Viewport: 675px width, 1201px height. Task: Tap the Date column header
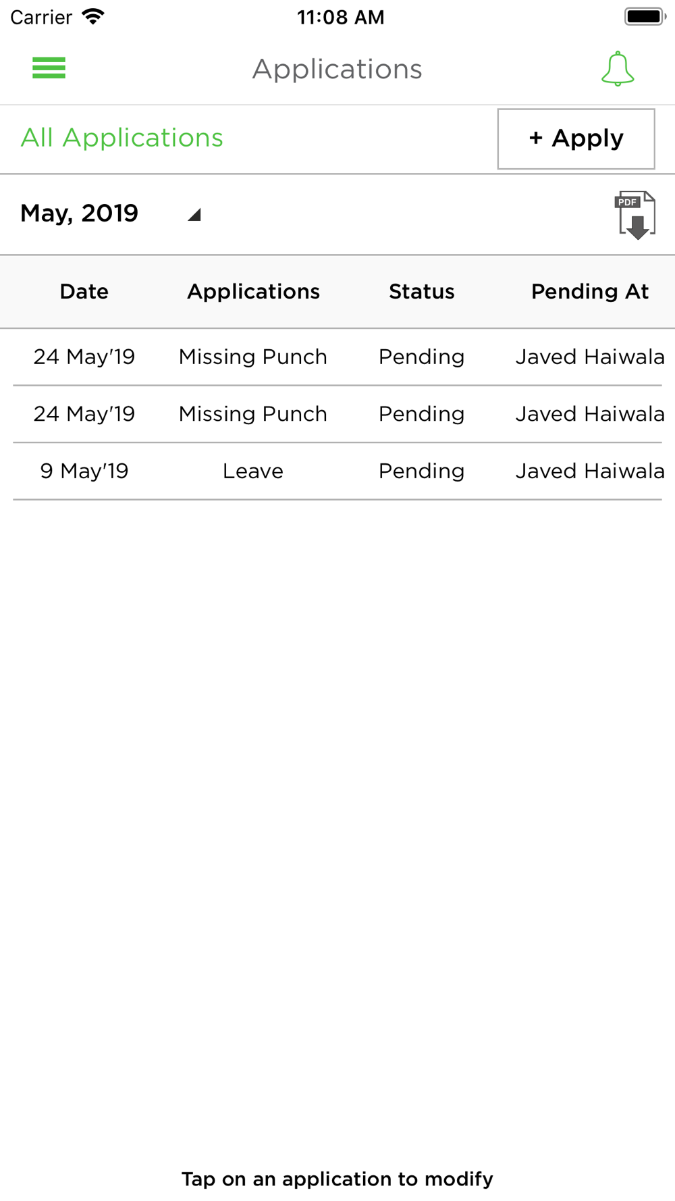(84, 292)
